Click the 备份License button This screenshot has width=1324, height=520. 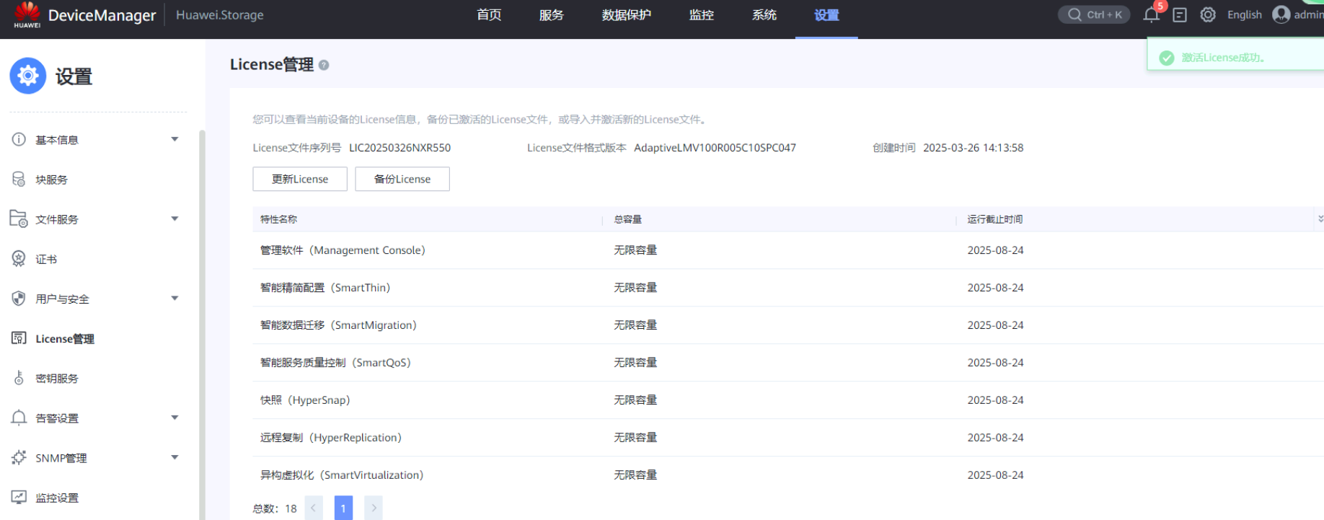[x=402, y=179]
